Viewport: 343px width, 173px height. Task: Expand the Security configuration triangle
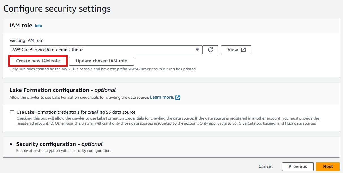[11, 144]
